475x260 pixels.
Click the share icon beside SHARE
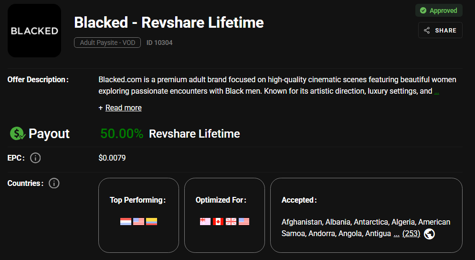click(427, 30)
